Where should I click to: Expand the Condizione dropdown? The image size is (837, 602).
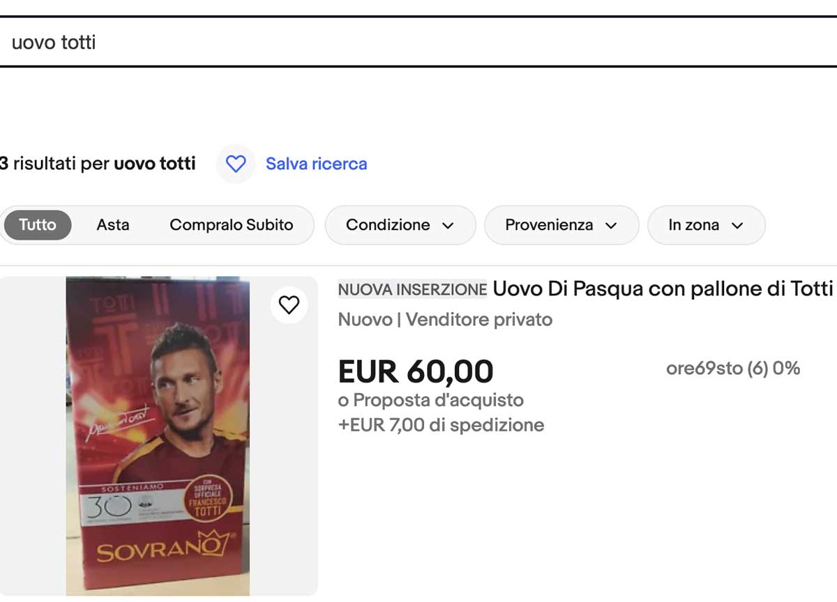(400, 225)
